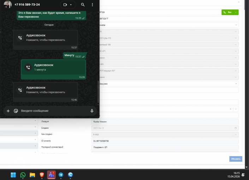Screen dimensions: 249x180
Task: Click the Локация field 'Russia, Moscow'
Action: pyautogui.click(x=165, y=122)
